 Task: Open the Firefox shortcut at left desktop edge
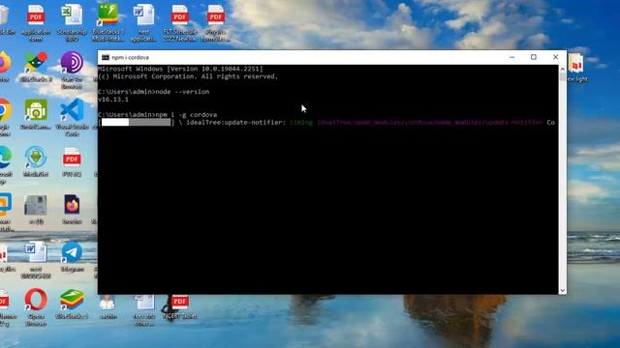(x=4, y=67)
